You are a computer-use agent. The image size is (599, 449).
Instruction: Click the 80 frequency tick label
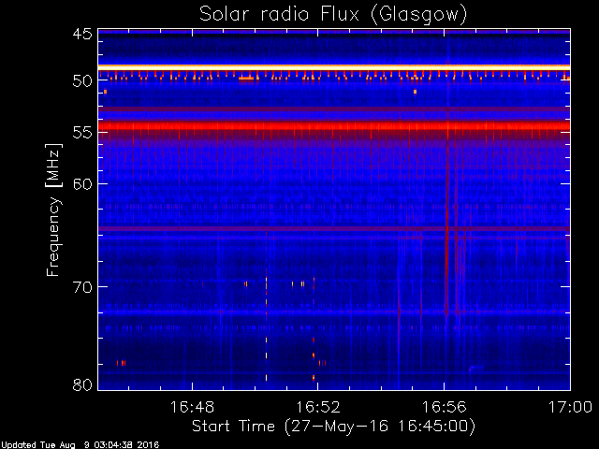point(82,384)
